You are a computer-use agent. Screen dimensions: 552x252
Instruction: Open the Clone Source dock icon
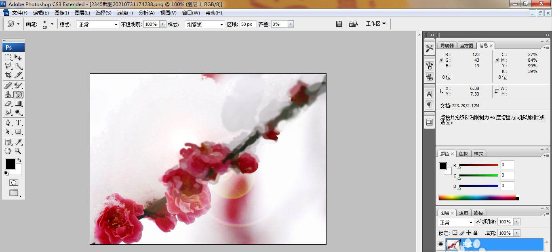(x=429, y=77)
